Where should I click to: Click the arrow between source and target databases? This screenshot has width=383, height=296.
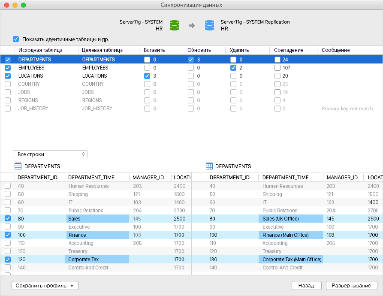[x=192, y=26]
